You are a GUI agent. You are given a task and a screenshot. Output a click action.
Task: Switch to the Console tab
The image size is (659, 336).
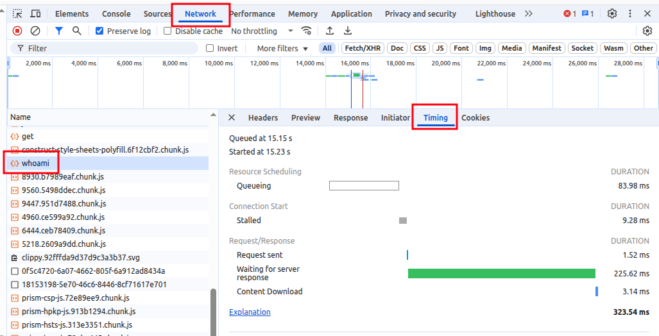(x=116, y=13)
